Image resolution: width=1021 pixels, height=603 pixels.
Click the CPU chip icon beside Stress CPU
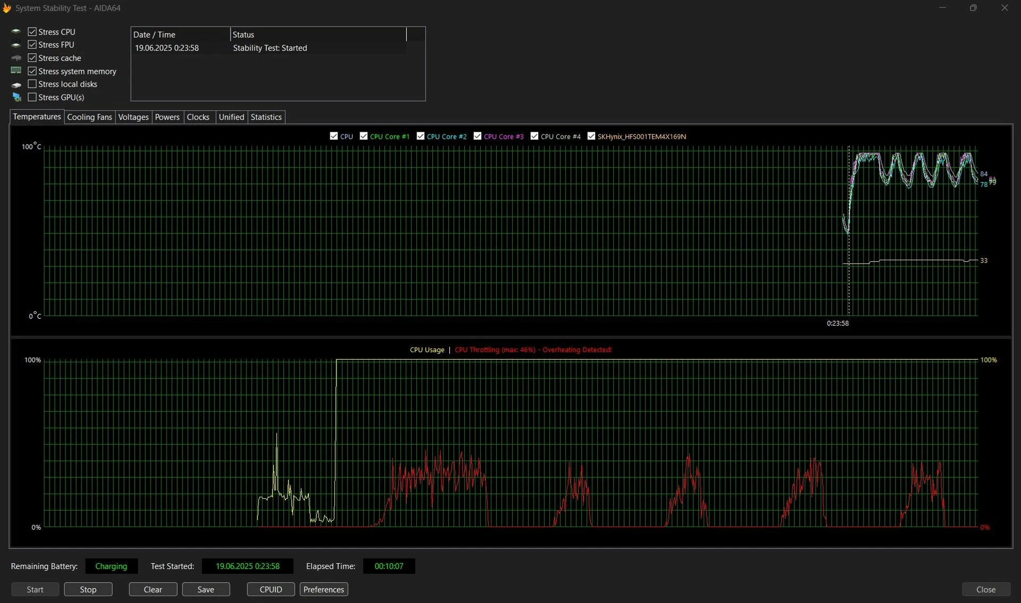click(x=16, y=32)
